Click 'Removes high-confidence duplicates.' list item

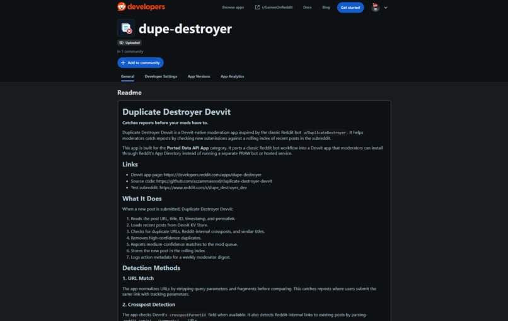pyautogui.click(x=166, y=238)
